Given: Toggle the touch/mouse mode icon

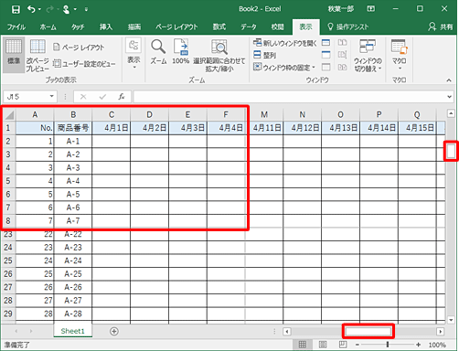Looking at the screenshot, I should pos(66,9).
